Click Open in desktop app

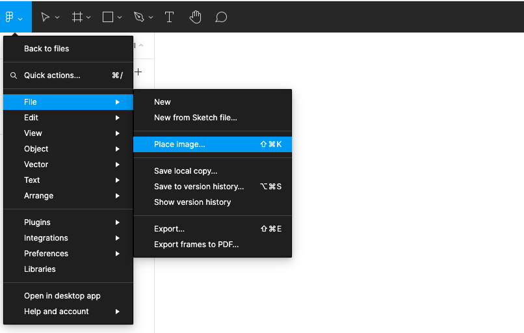click(x=62, y=296)
